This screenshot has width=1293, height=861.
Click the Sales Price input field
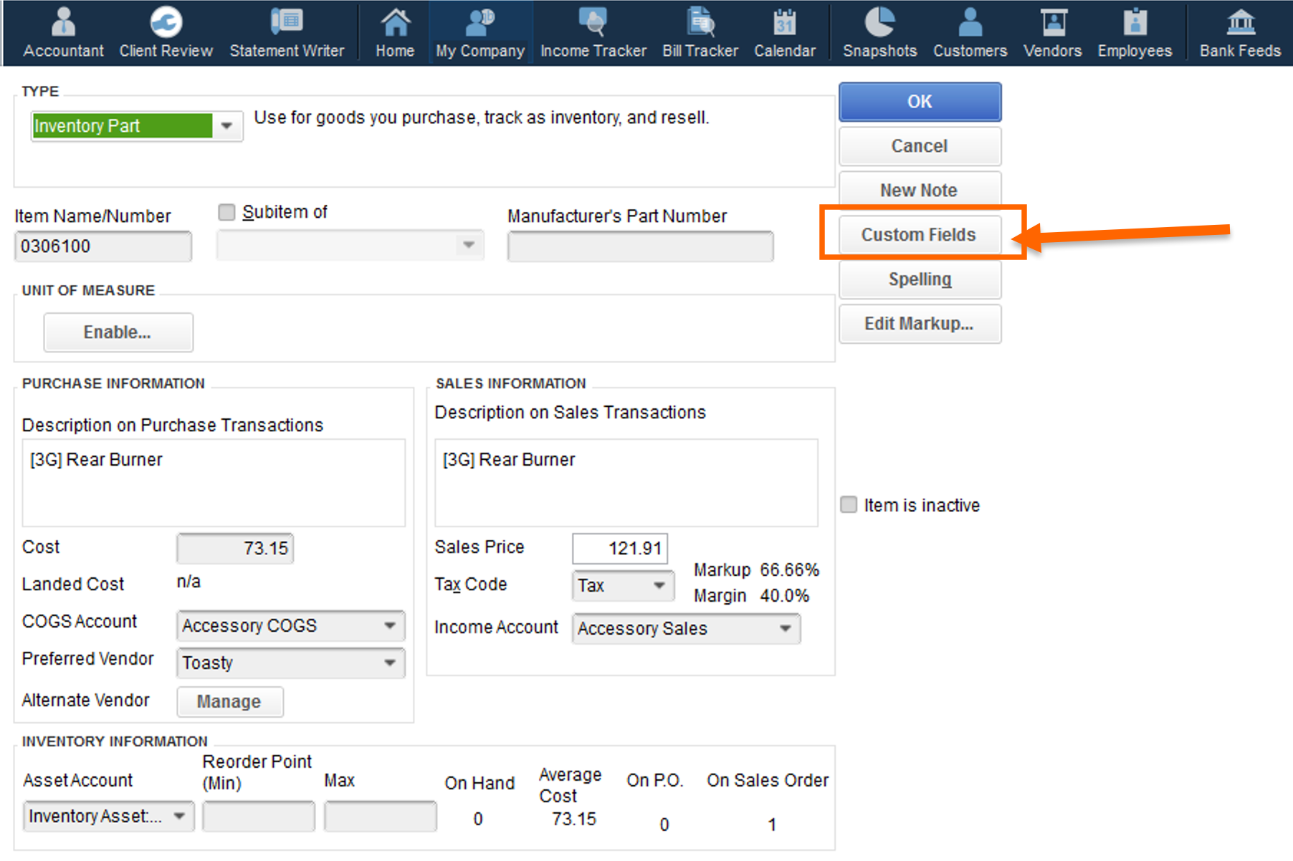coord(620,549)
